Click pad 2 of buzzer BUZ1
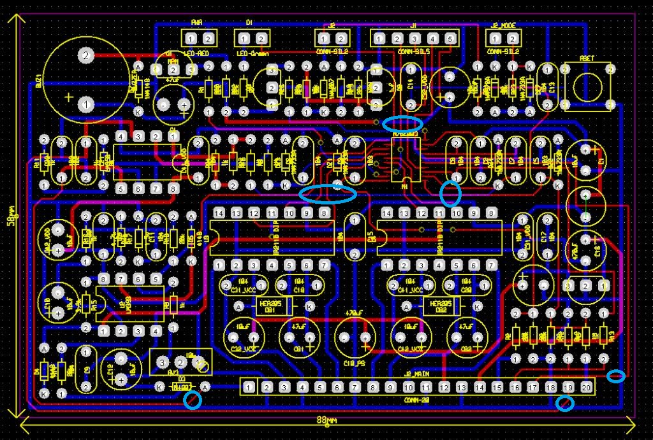Screen dimensions: 653x440 86,55
